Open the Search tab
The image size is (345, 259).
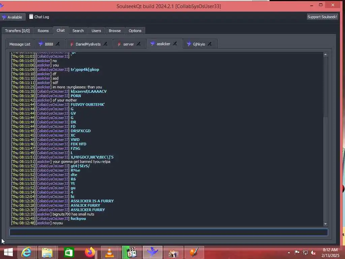78,31
